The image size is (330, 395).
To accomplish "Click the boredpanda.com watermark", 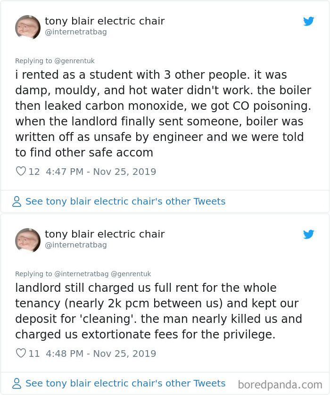I will click(x=280, y=384).
